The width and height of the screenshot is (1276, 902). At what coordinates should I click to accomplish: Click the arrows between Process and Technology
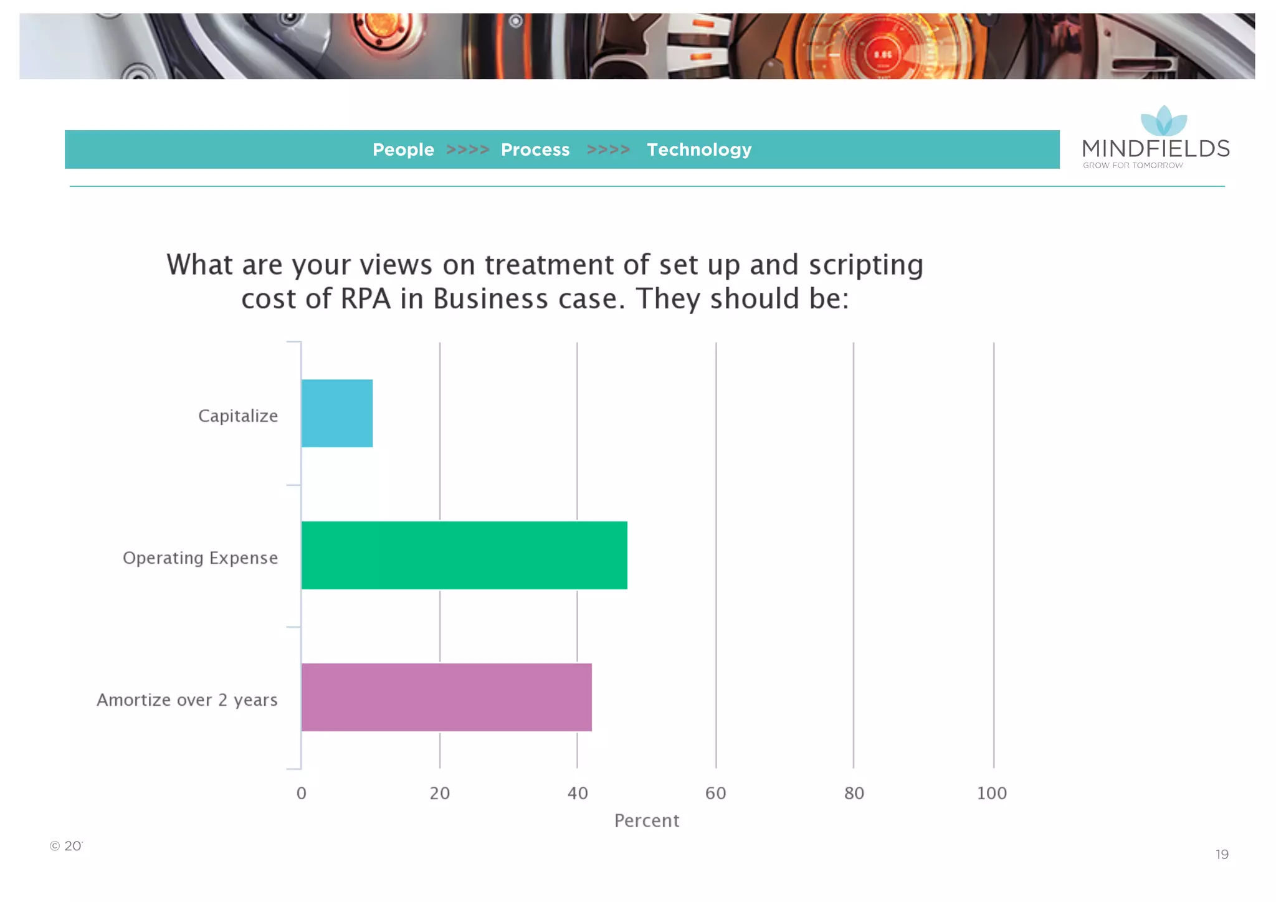pos(608,150)
